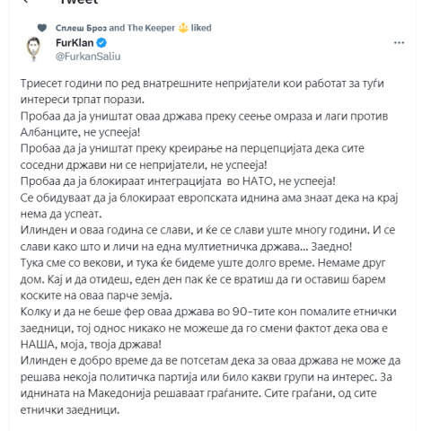The height and width of the screenshot is (431, 431).
Task: Click the blue verified badge beside FurKlan
Action: click(x=101, y=43)
